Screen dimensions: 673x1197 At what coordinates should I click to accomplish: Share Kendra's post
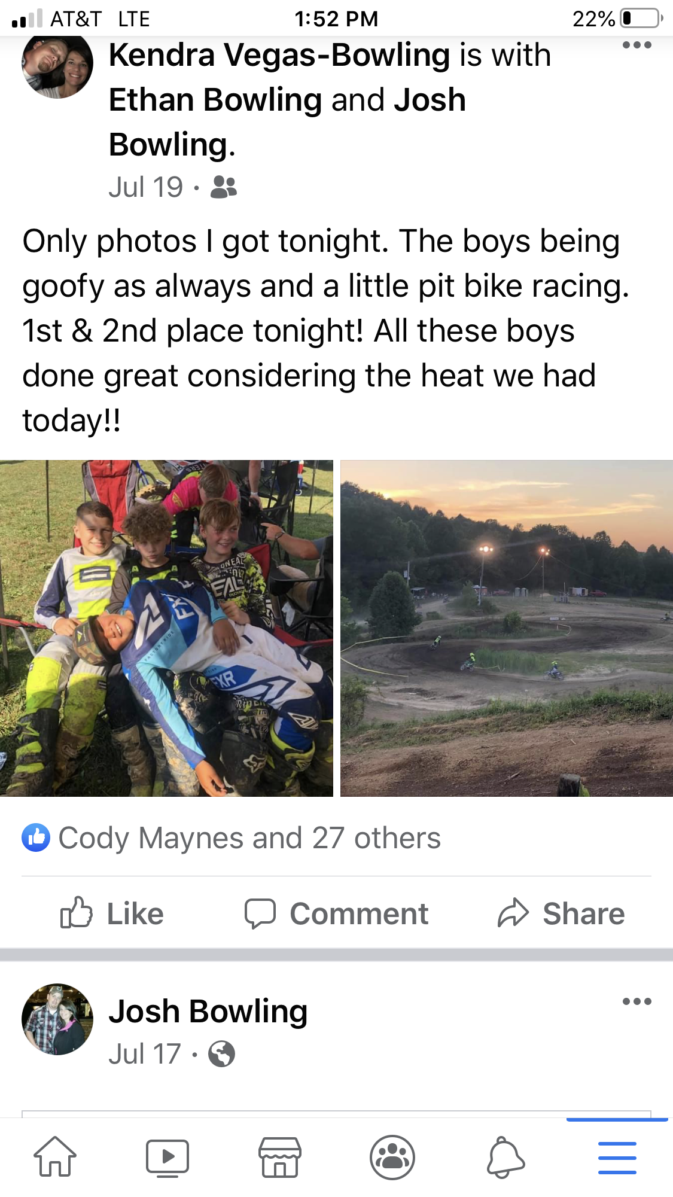561,913
